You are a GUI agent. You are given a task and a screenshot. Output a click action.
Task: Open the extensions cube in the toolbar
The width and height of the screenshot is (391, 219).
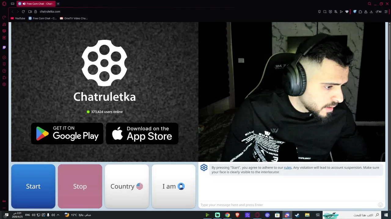pyautogui.click(x=360, y=12)
